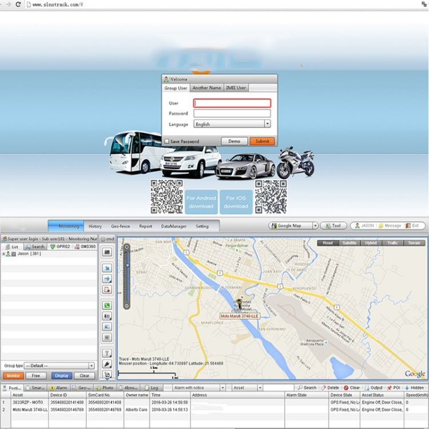Click the blue right-arrow command icon
The width and height of the screenshot is (429, 429).
point(107,279)
